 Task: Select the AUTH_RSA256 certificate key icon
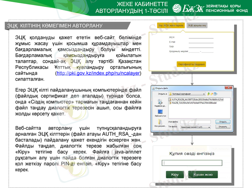click(170, 100)
